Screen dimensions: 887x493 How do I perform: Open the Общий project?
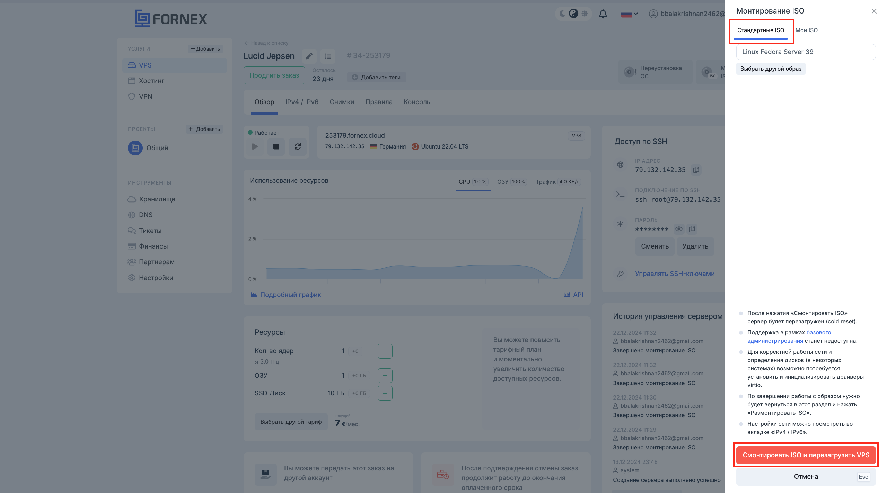pyautogui.click(x=148, y=148)
